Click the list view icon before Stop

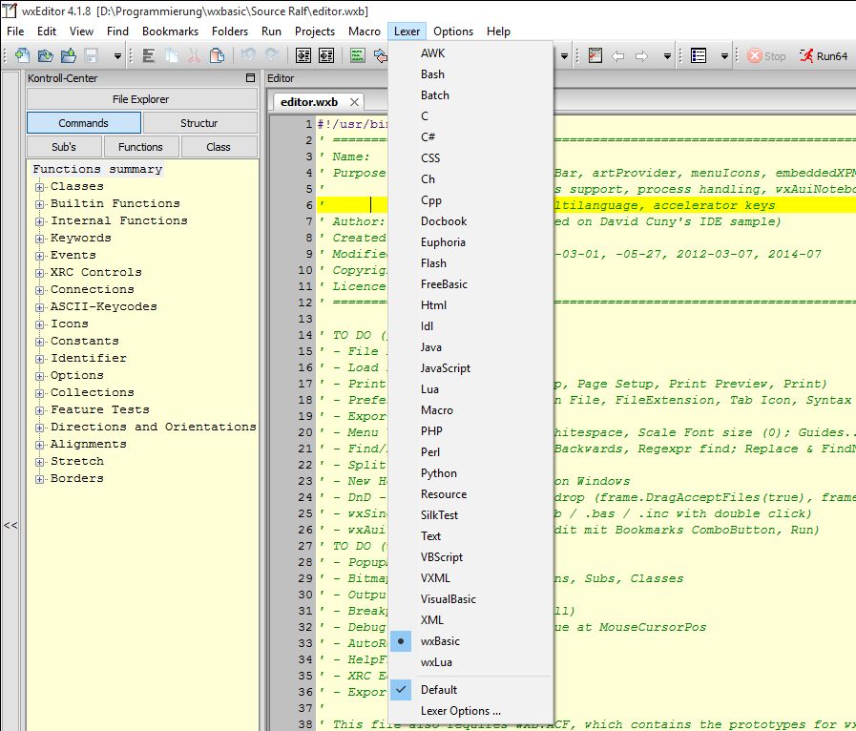click(x=699, y=56)
